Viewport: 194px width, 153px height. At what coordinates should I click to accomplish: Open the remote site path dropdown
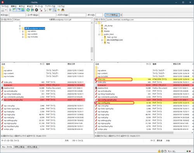[x=192, y=20]
